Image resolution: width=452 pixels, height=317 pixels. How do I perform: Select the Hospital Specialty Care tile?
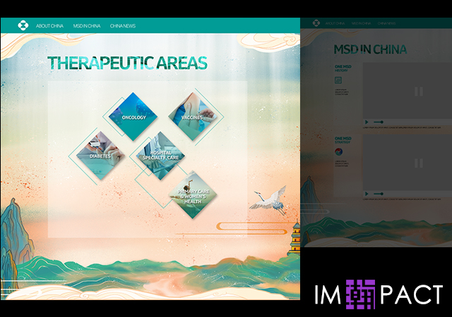[160, 156]
